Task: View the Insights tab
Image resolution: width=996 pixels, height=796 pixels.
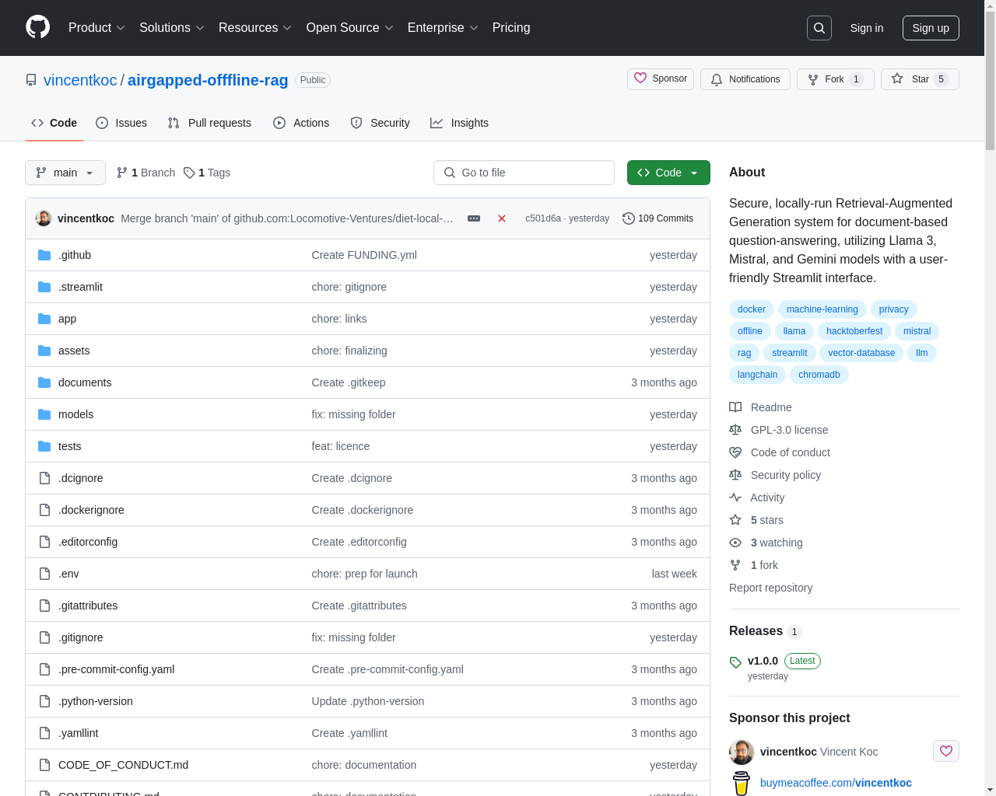Action: 459,123
